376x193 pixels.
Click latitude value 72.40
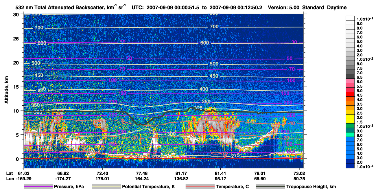point(102,173)
